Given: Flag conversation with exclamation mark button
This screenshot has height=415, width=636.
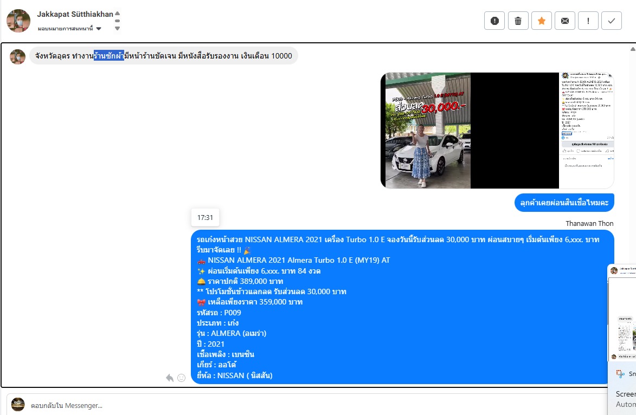Looking at the screenshot, I should [588, 21].
